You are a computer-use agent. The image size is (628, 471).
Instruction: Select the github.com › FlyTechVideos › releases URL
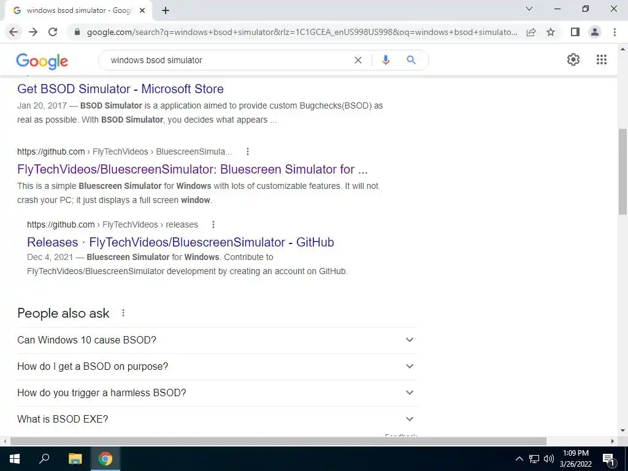click(113, 224)
